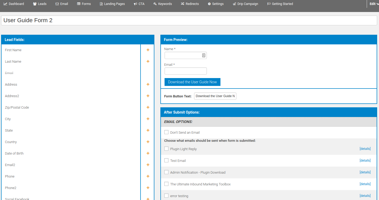This screenshot has height=200, width=379.
Task: Check the Don't Send an Email box
Action: [166, 132]
